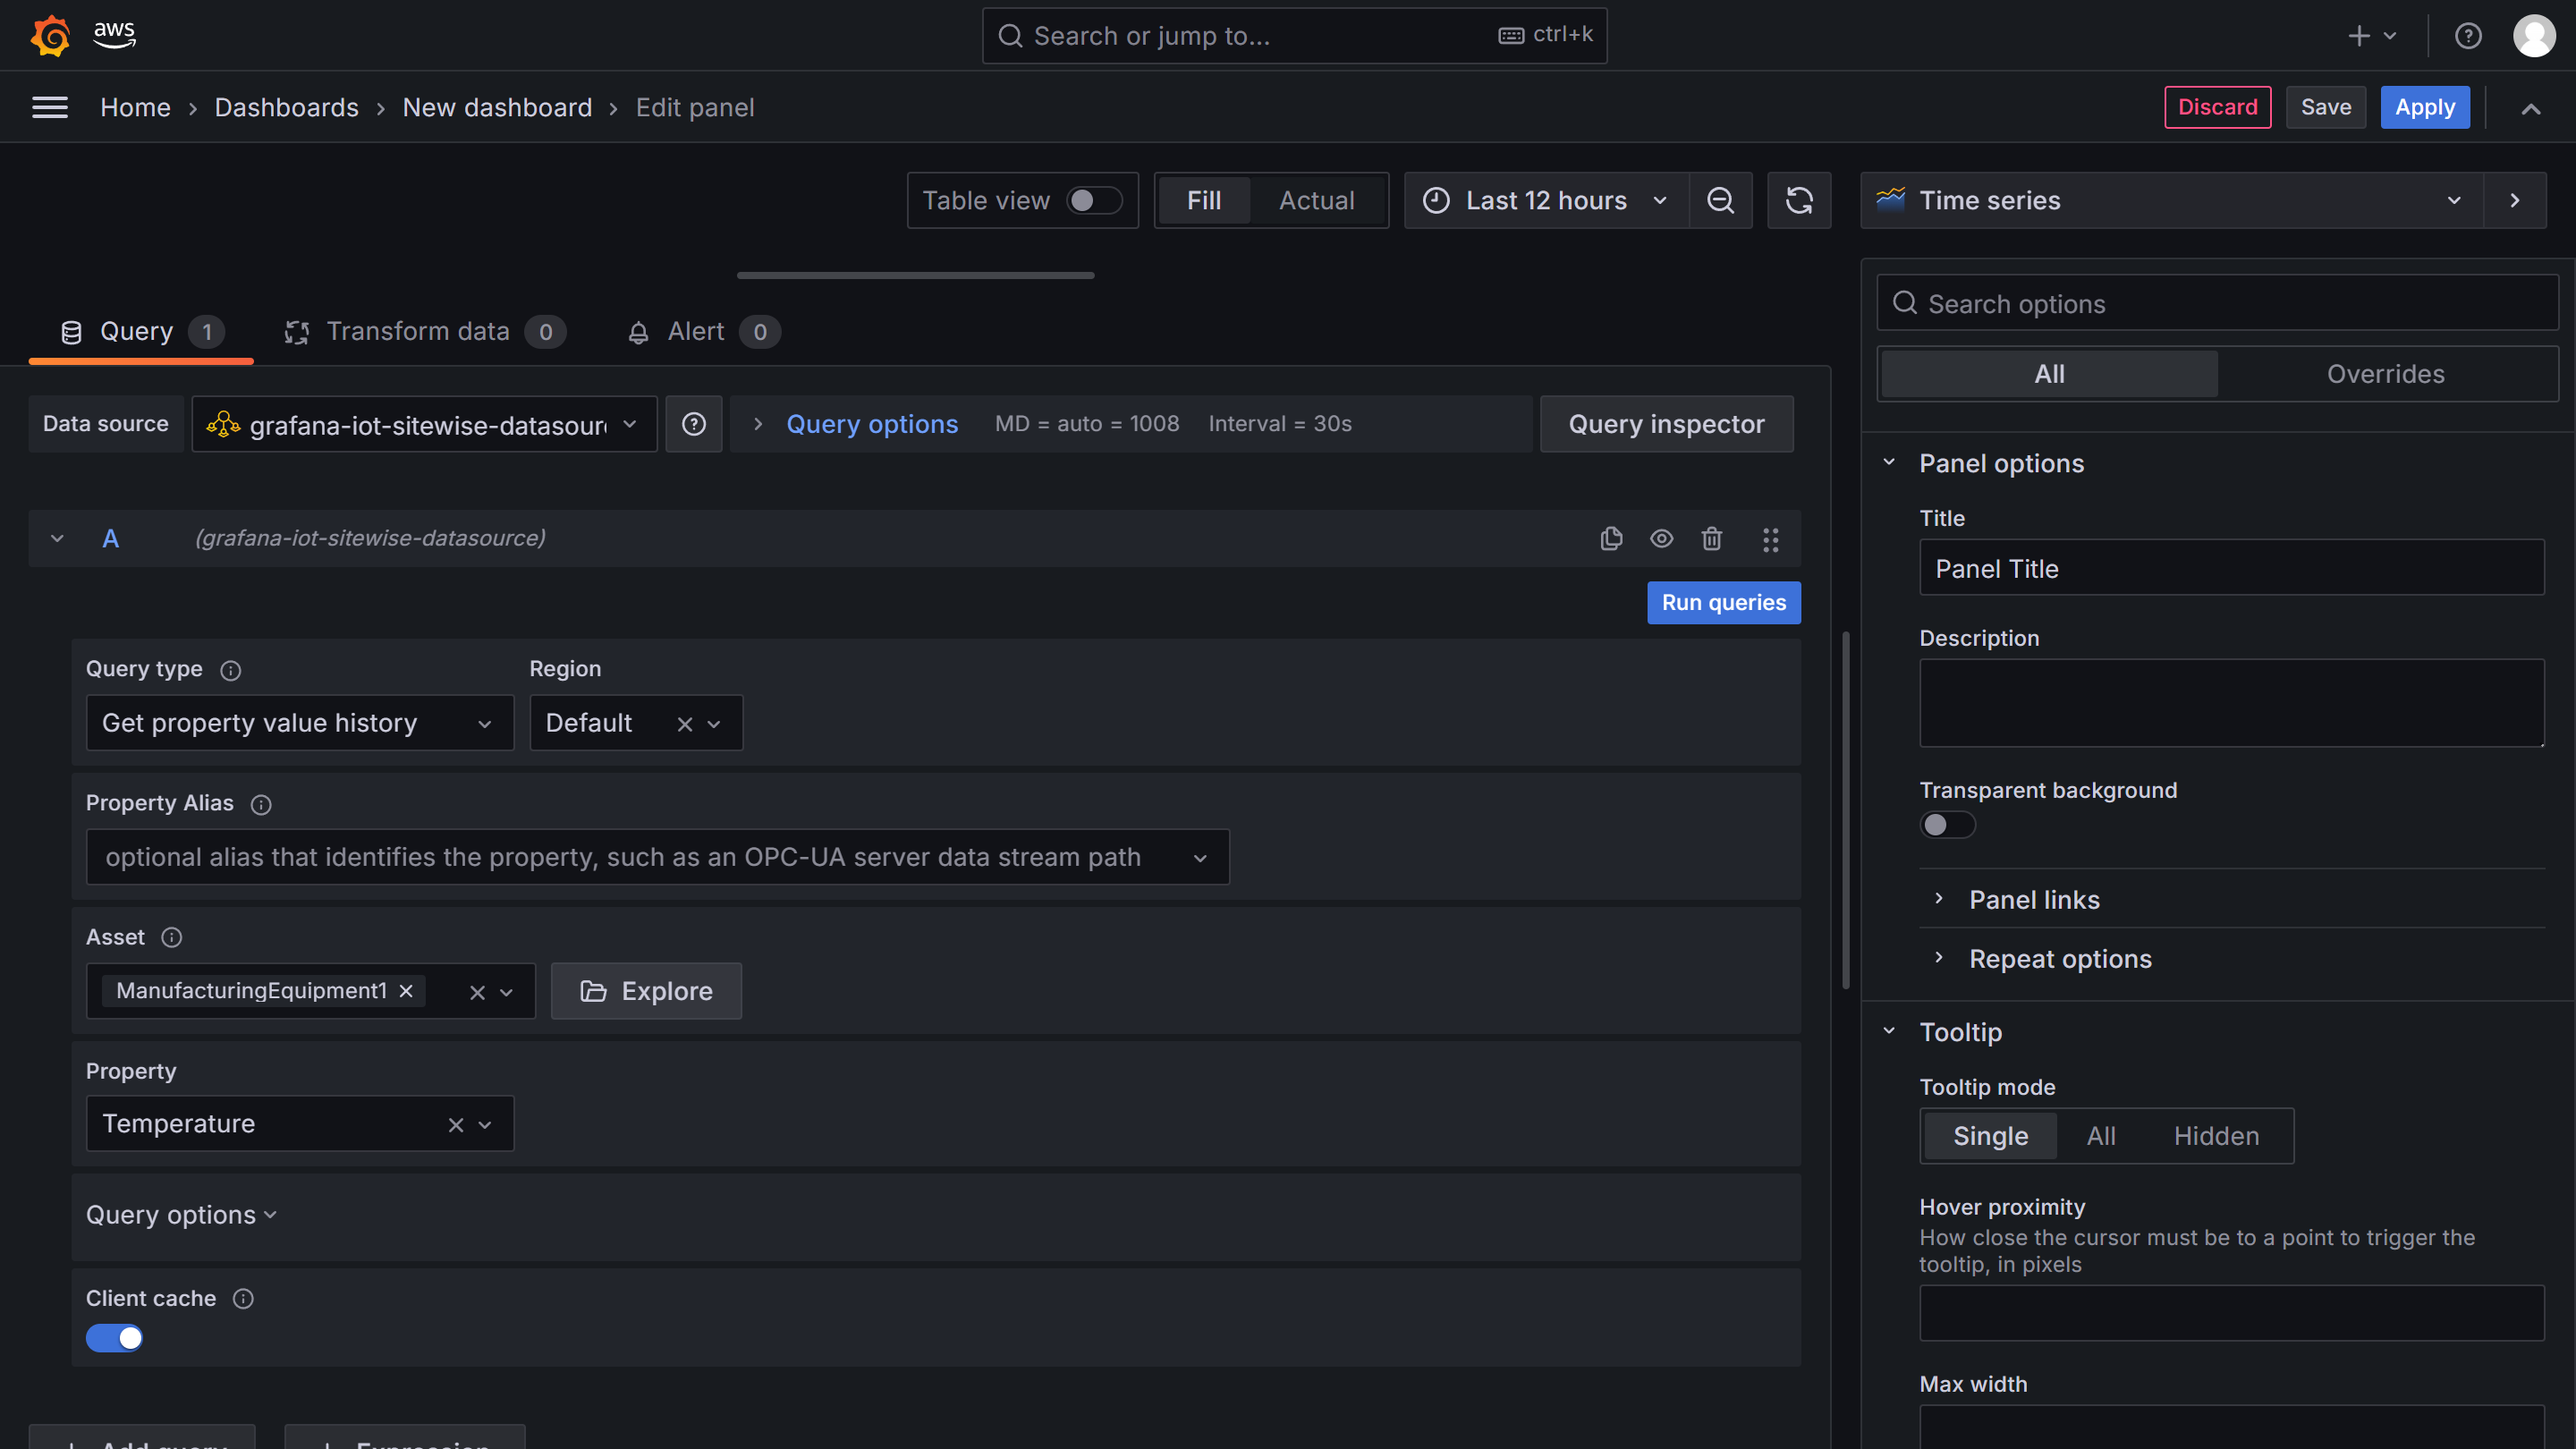Go to Home breadcrumb
This screenshot has width=2576, height=1449.
[135, 107]
